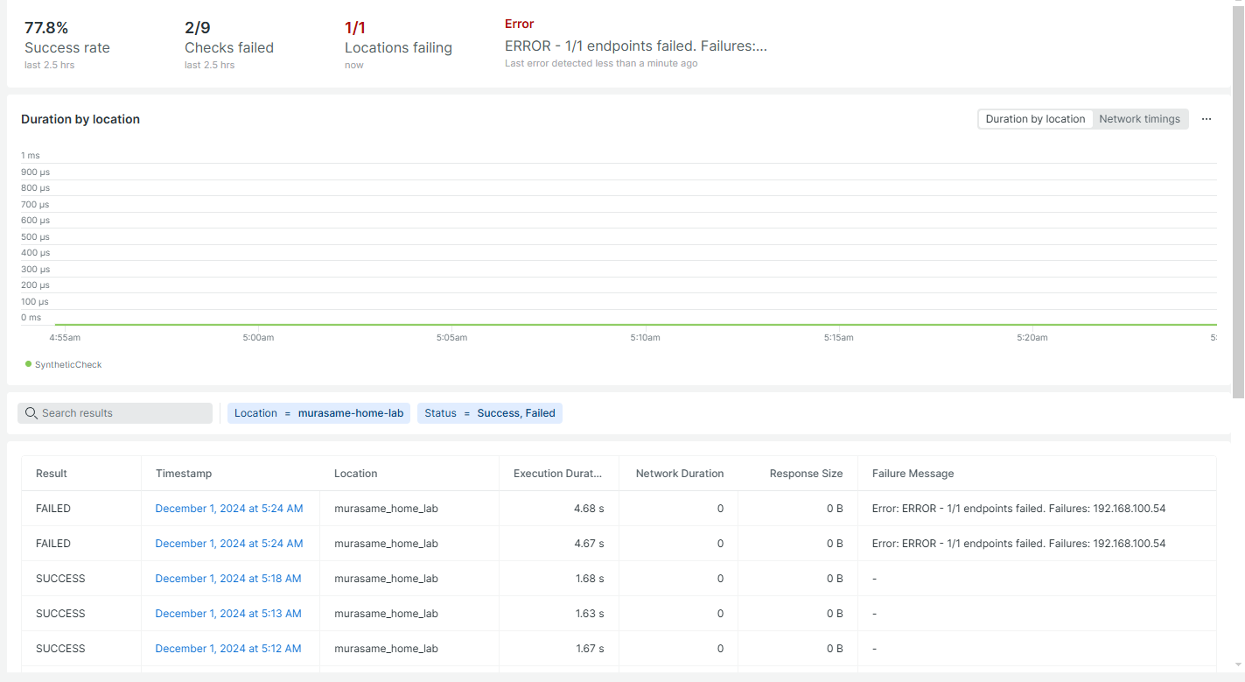Screen dimensions: 1245x682
Task: Open the 5:18 AM success result
Action: [228, 579]
